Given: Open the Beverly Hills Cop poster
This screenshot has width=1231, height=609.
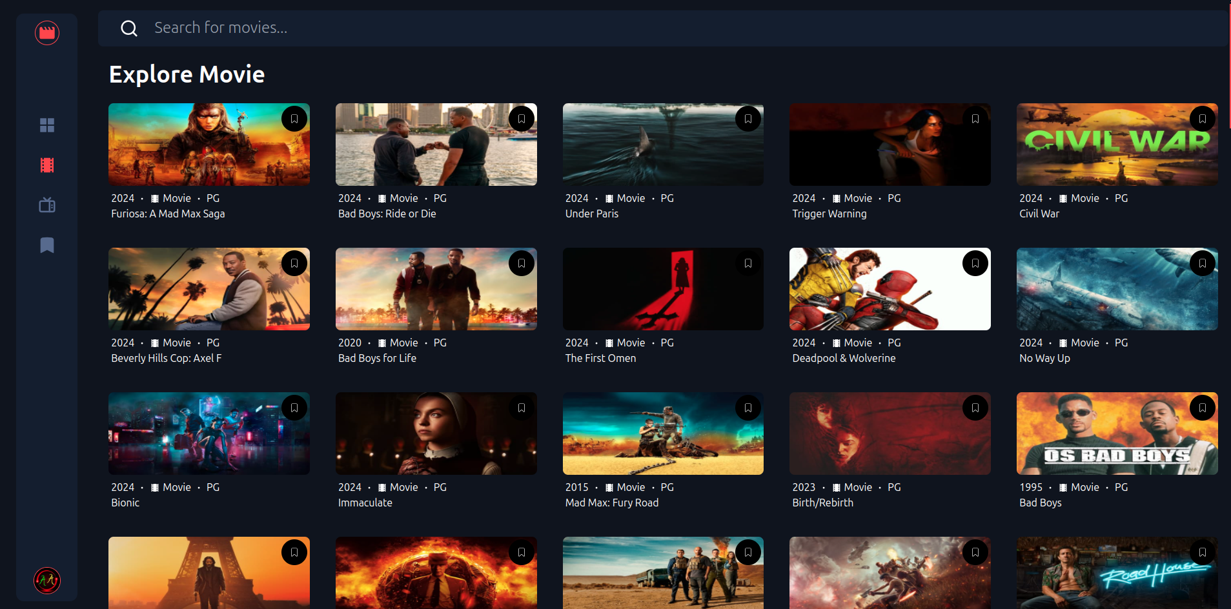Looking at the screenshot, I should click(209, 289).
